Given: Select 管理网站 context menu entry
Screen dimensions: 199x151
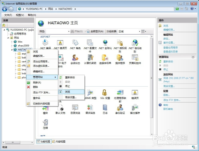Looking at the screenshot, I should tap(42, 77).
